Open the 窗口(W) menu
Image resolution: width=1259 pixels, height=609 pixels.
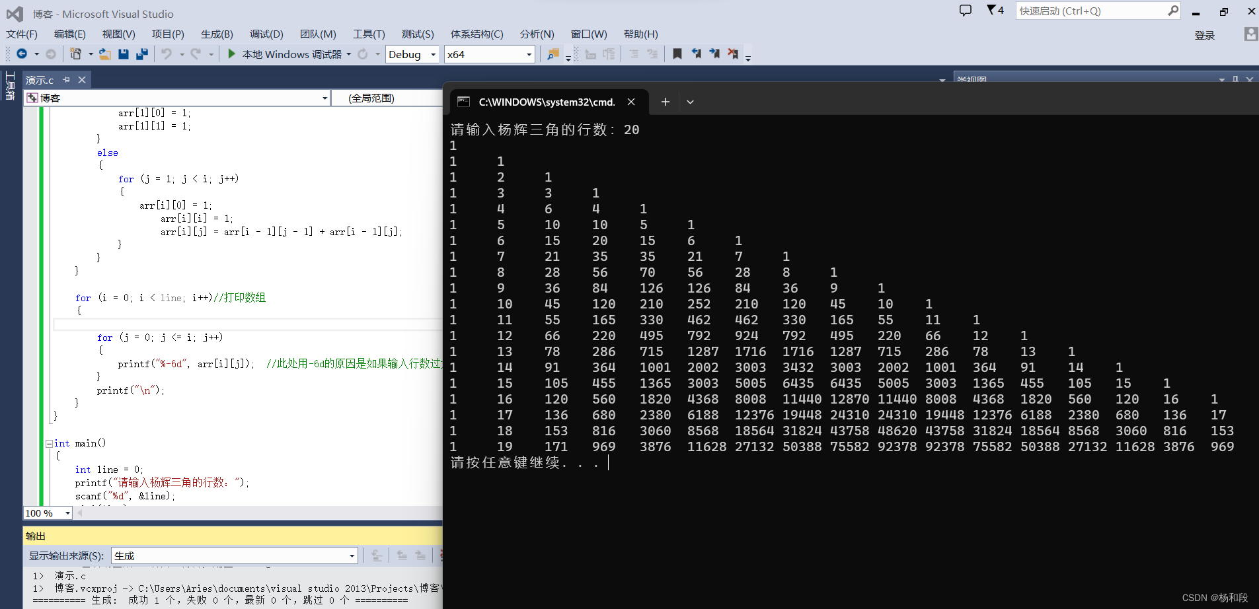589,34
